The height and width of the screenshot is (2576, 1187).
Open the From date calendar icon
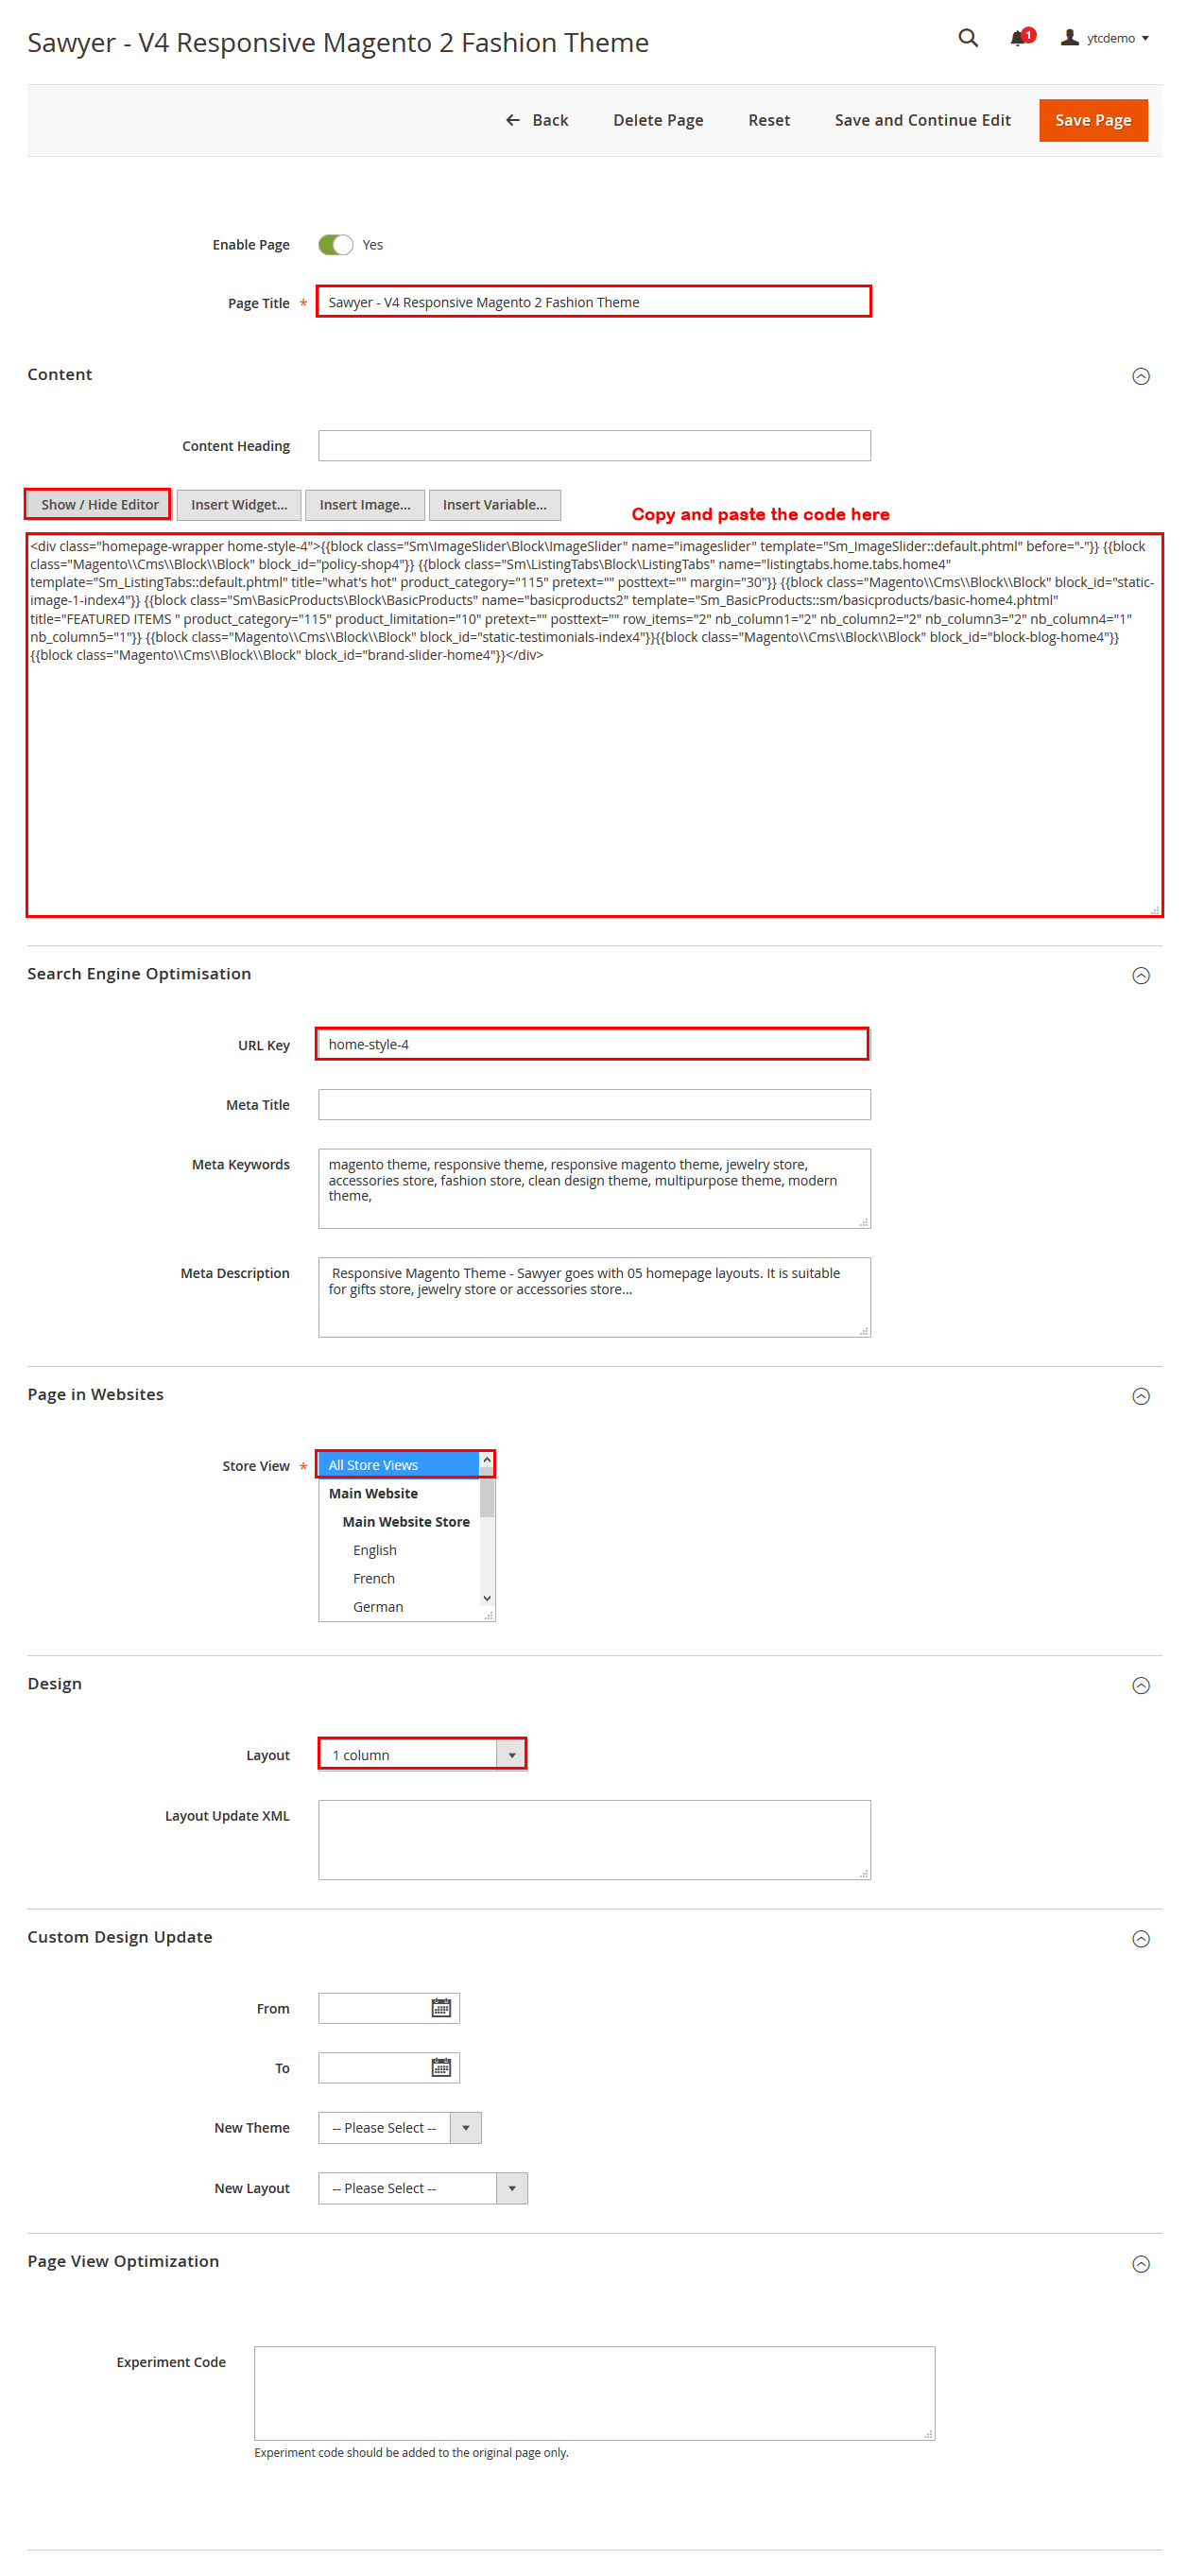(x=441, y=2007)
